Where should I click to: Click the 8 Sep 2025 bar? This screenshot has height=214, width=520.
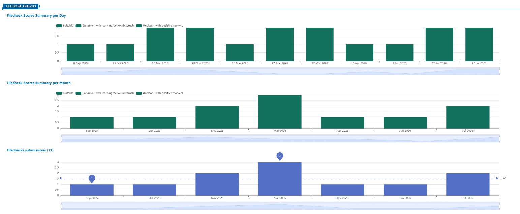[x=81, y=52]
